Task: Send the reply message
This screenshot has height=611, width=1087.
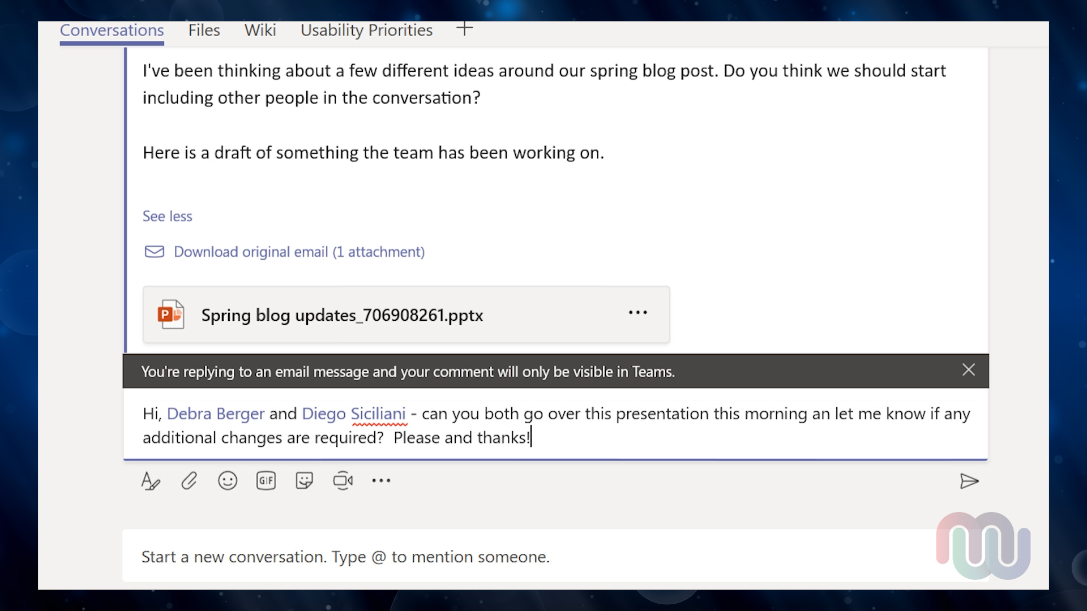Action: coord(969,481)
